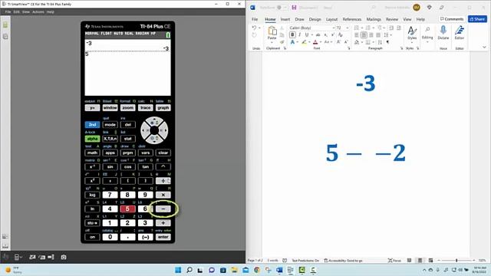The height and width of the screenshot is (276, 491).
Task: Click the subtraction key on the calculator
Action: pyautogui.click(x=163, y=209)
